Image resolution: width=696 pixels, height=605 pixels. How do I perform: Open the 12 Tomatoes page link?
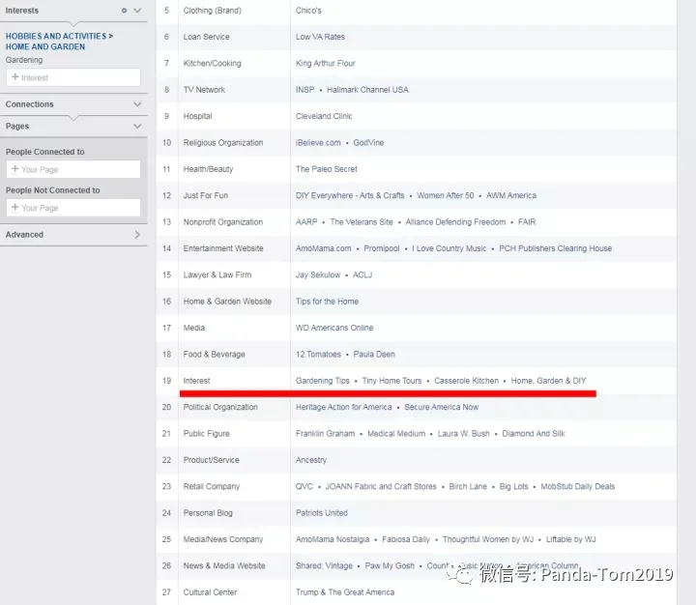[318, 355]
